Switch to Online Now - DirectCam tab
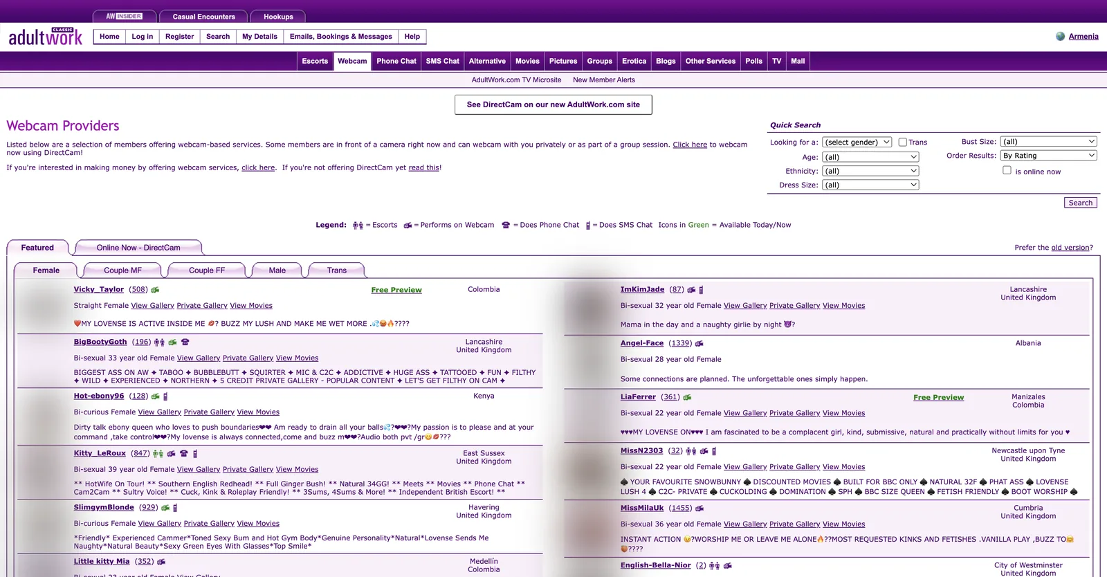The image size is (1107, 577). (138, 248)
